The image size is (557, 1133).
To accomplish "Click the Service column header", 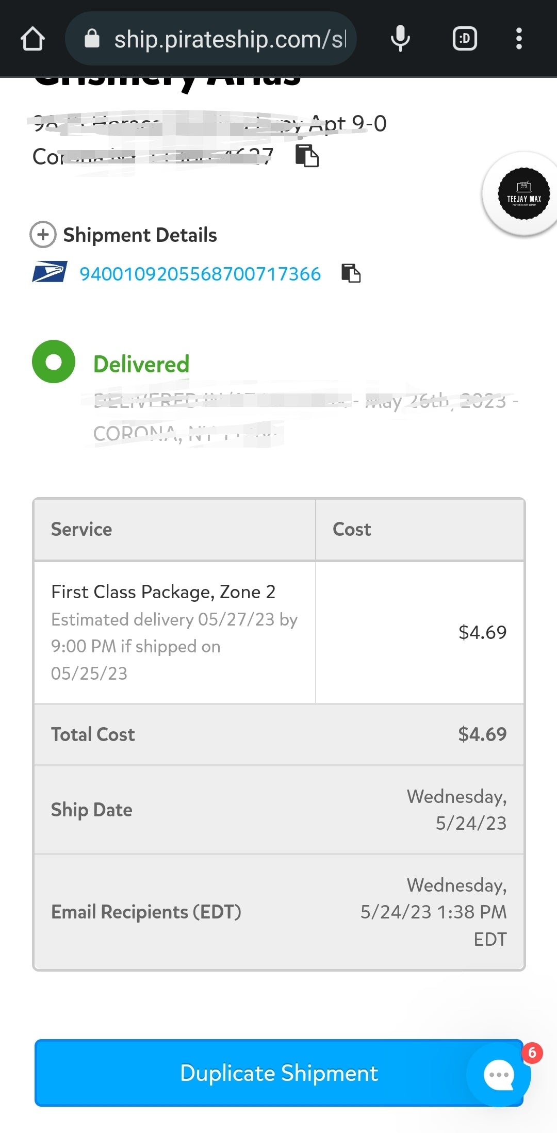I will pos(81,529).
